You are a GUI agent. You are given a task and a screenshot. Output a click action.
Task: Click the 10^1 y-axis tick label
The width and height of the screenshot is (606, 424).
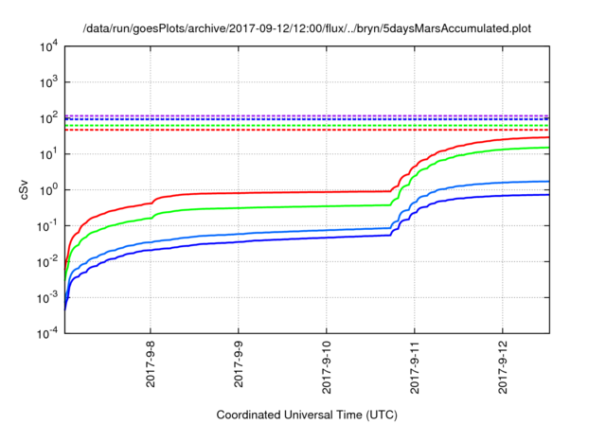pos(48,154)
